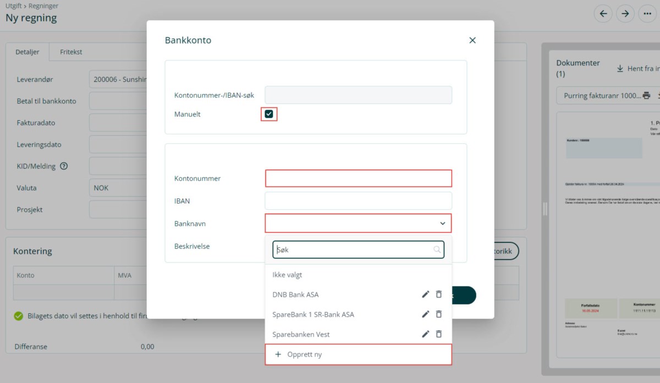Uncheck the Manuelt checkbox
Image resolution: width=660 pixels, height=383 pixels.
click(269, 114)
